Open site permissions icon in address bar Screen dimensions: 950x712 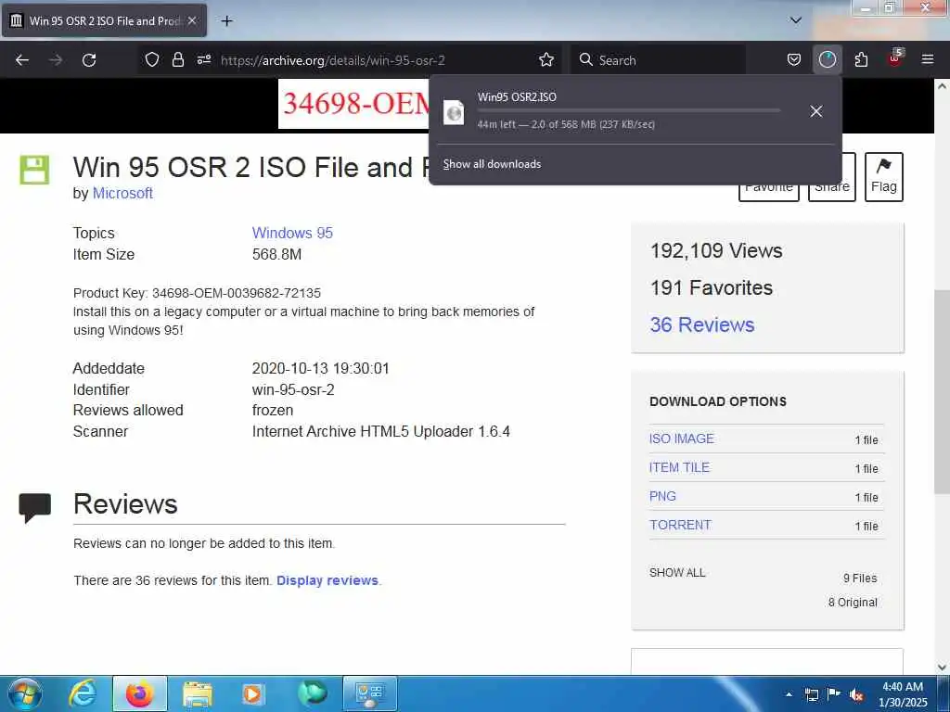tap(203, 59)
